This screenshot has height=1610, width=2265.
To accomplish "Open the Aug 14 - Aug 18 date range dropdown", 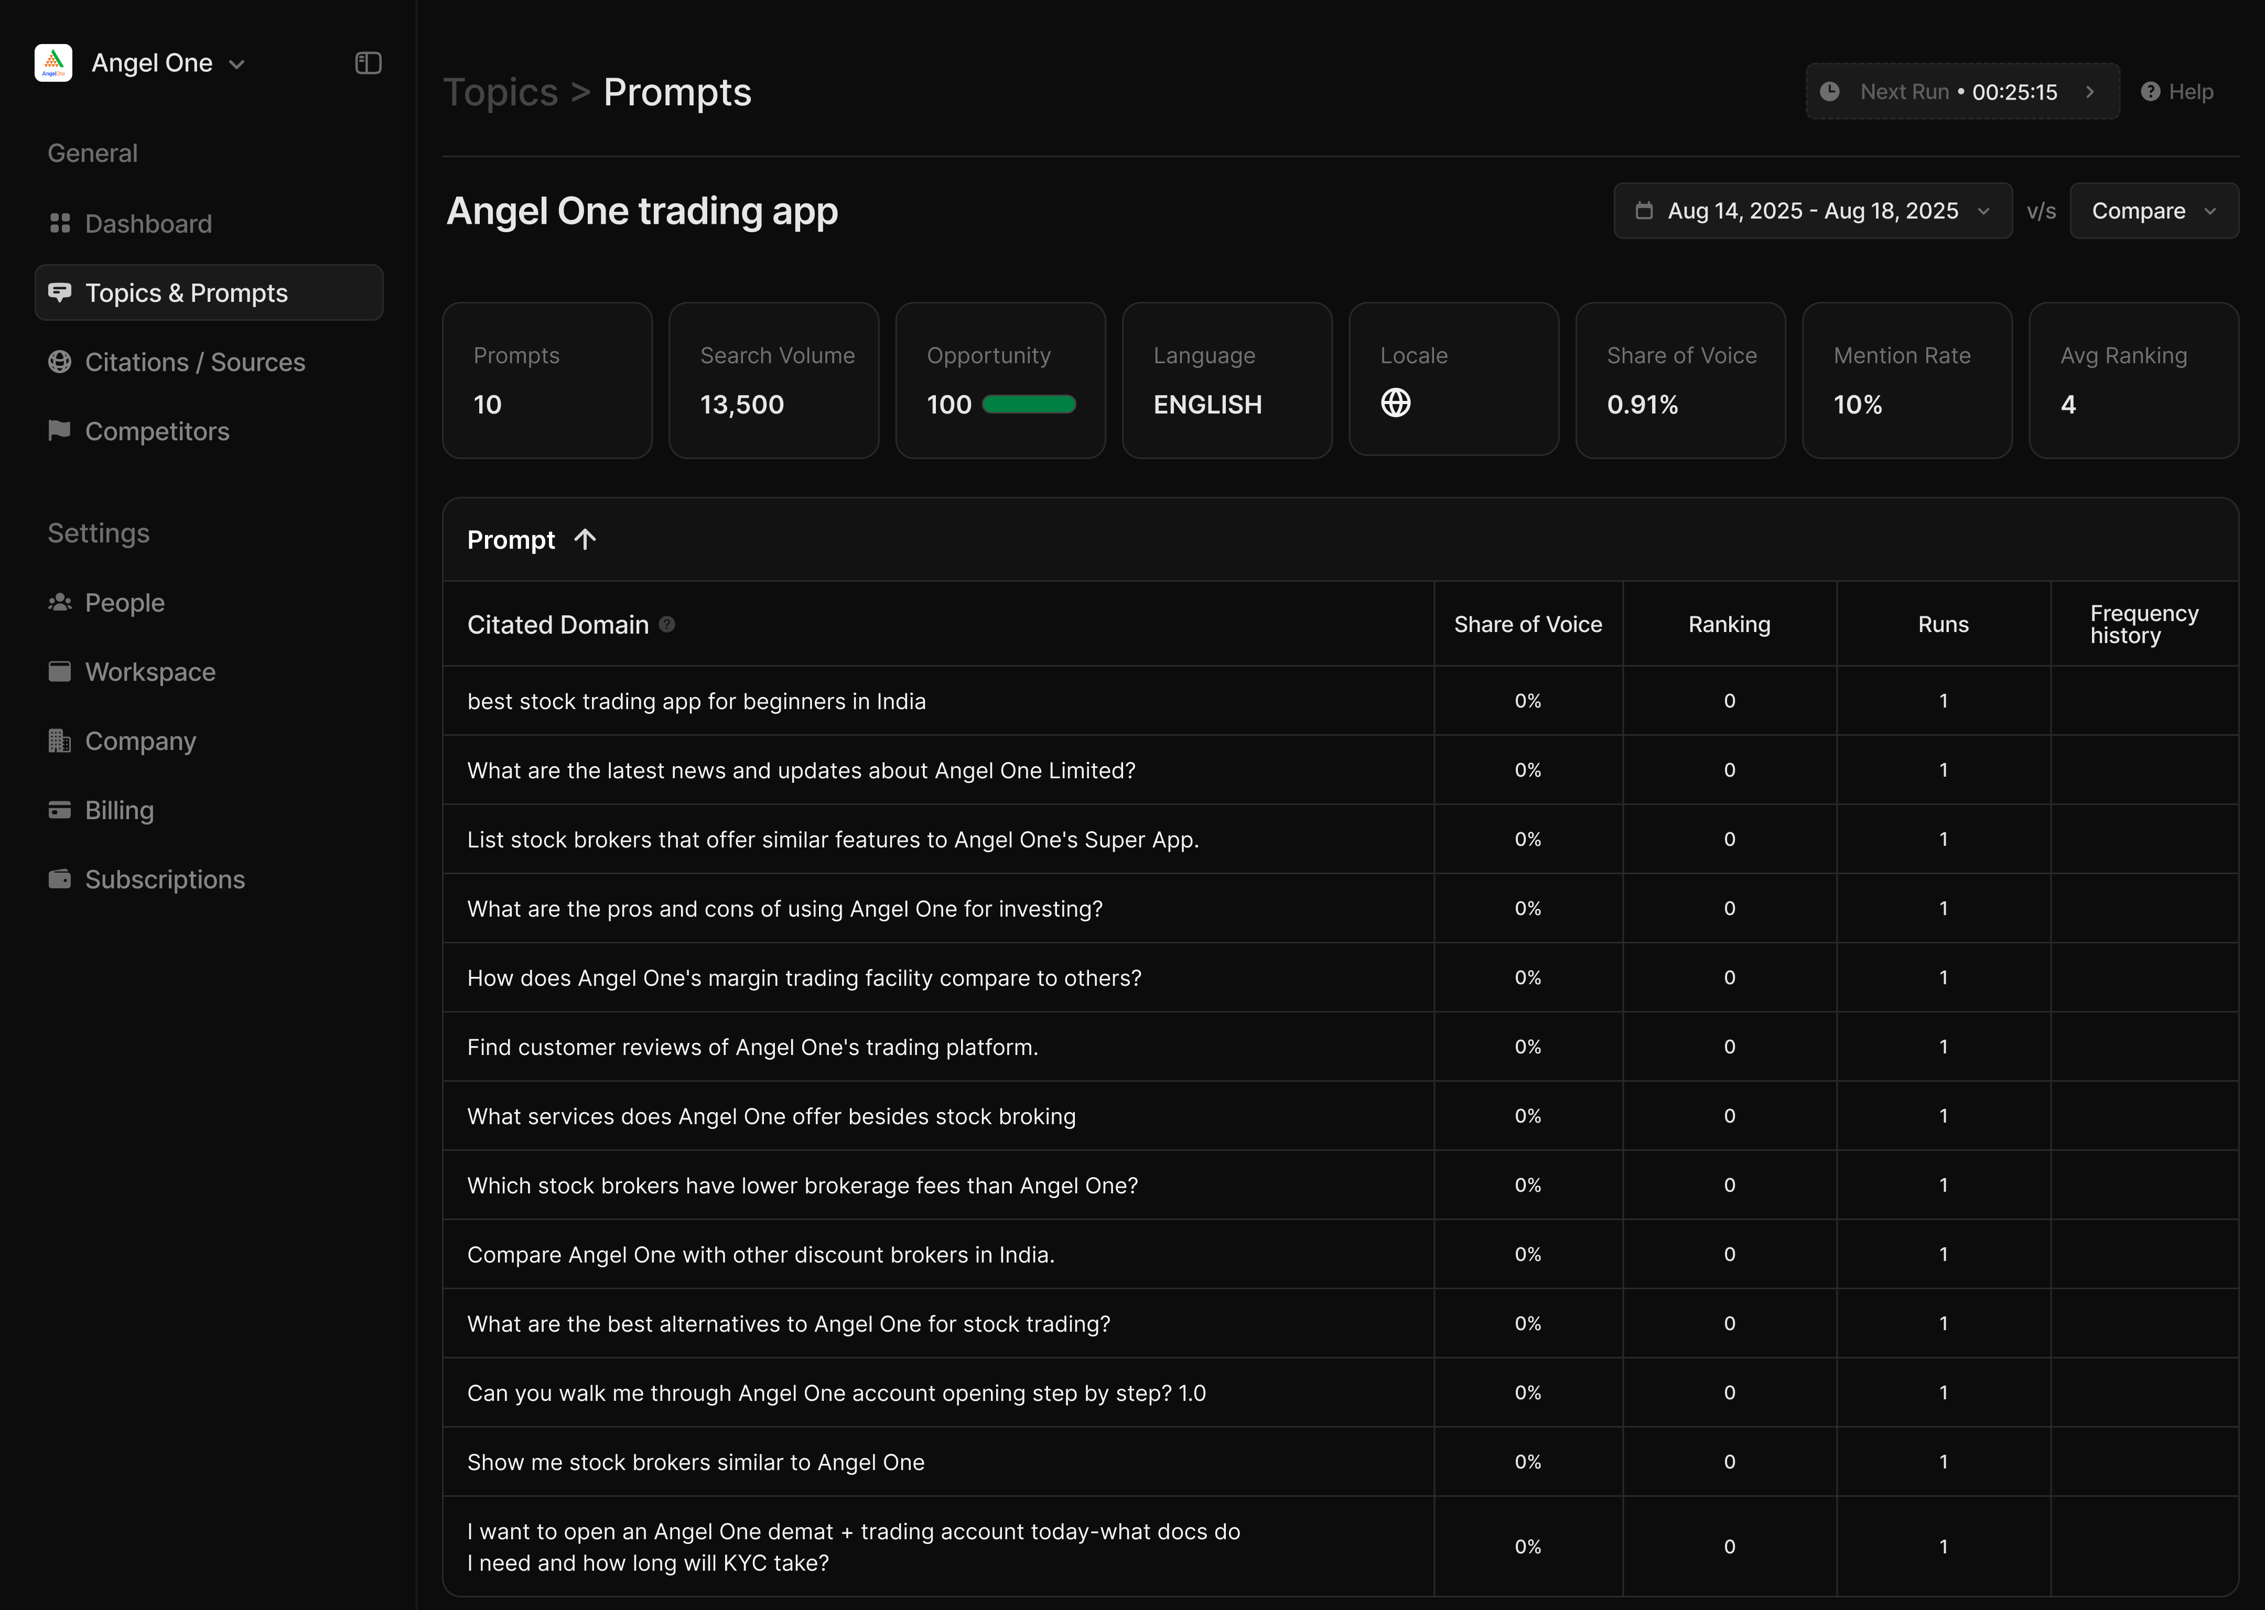I will (1812, 211).
